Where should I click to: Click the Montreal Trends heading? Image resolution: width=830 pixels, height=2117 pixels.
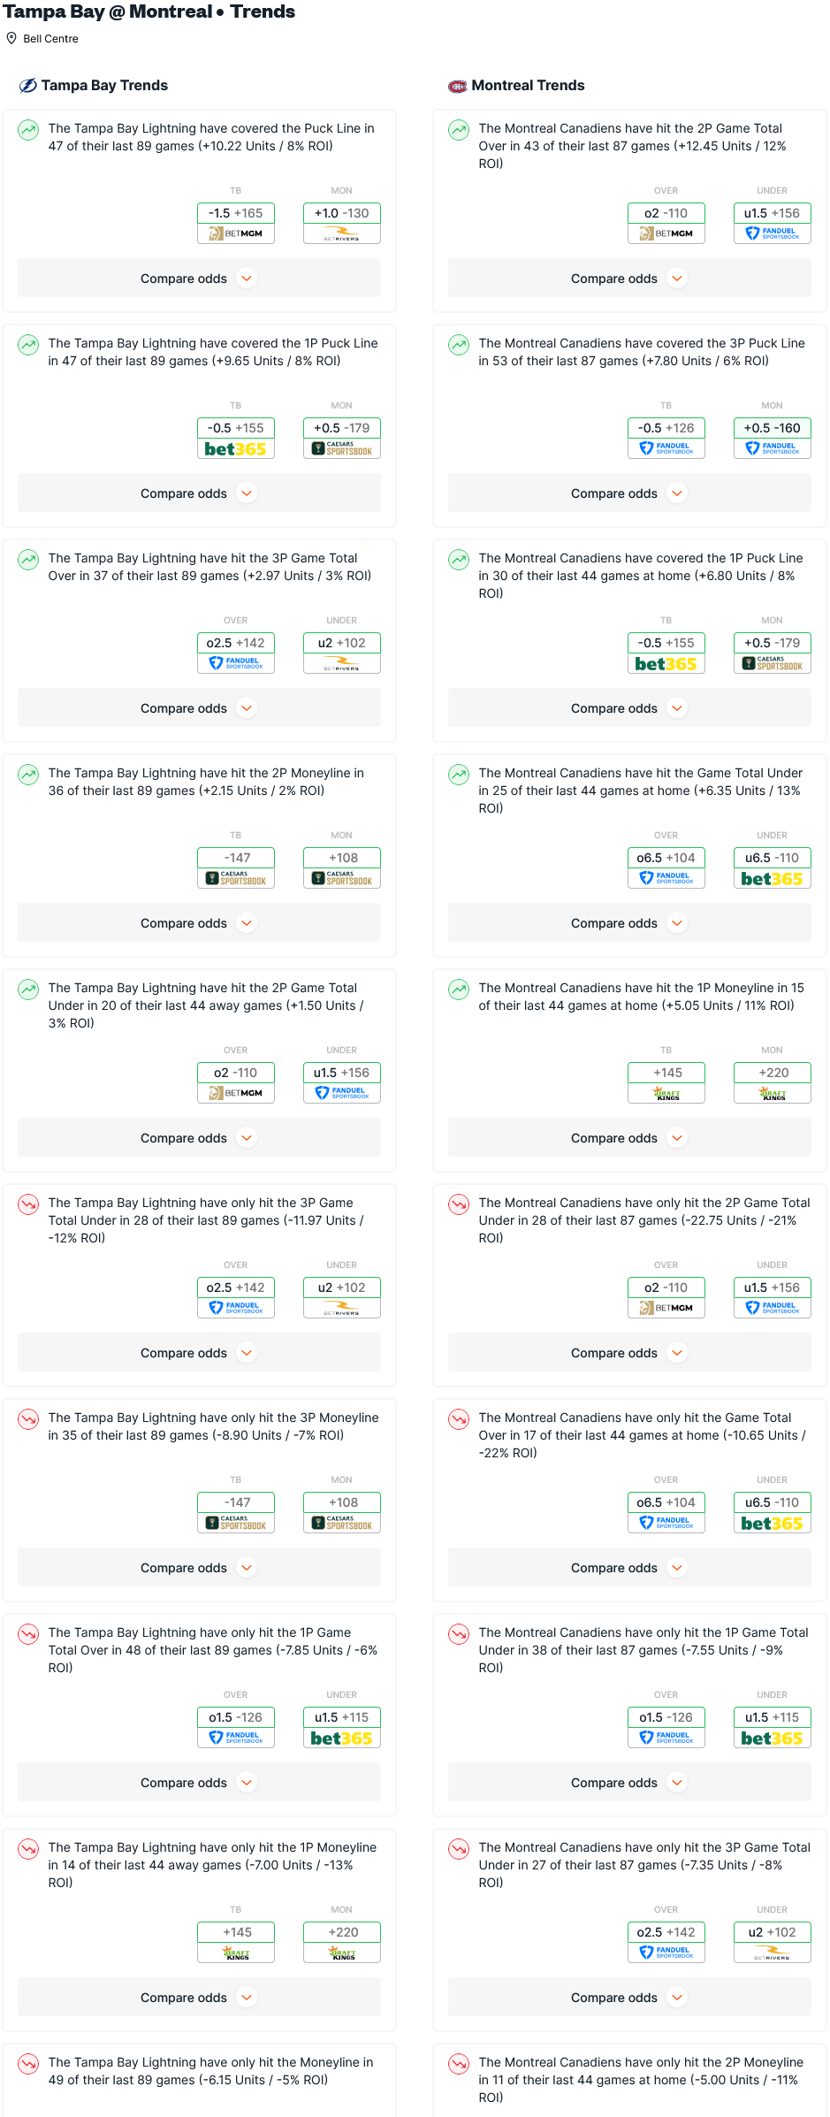pyautogui.click(x=528, y=85)
